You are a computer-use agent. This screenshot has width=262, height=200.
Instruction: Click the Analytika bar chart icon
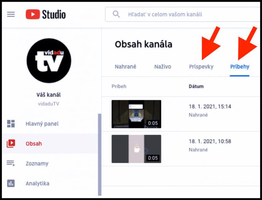coord(11,183)
